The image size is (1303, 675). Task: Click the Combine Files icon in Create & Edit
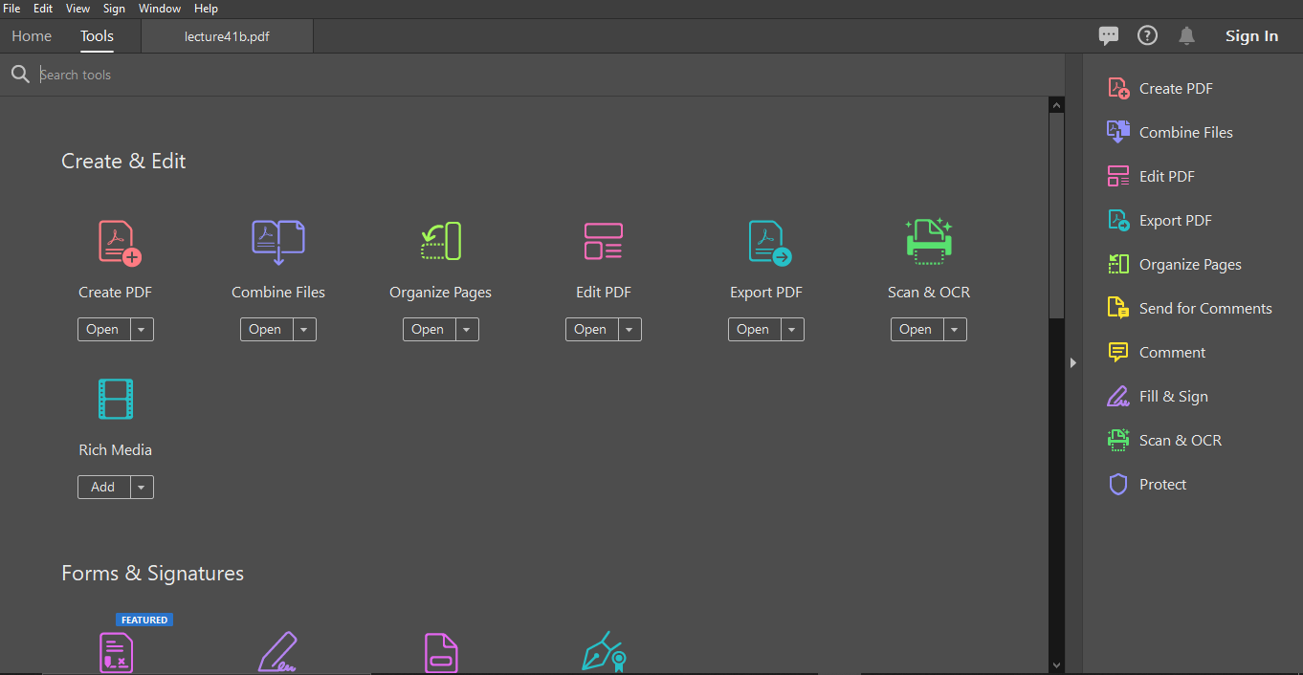278,242
